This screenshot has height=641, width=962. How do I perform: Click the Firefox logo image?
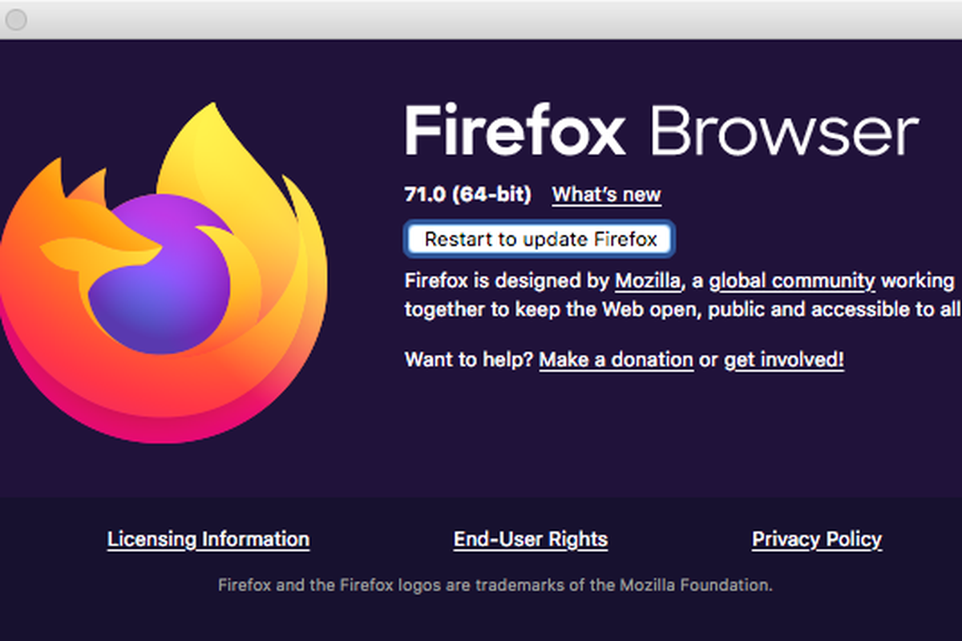click(164, 272)
